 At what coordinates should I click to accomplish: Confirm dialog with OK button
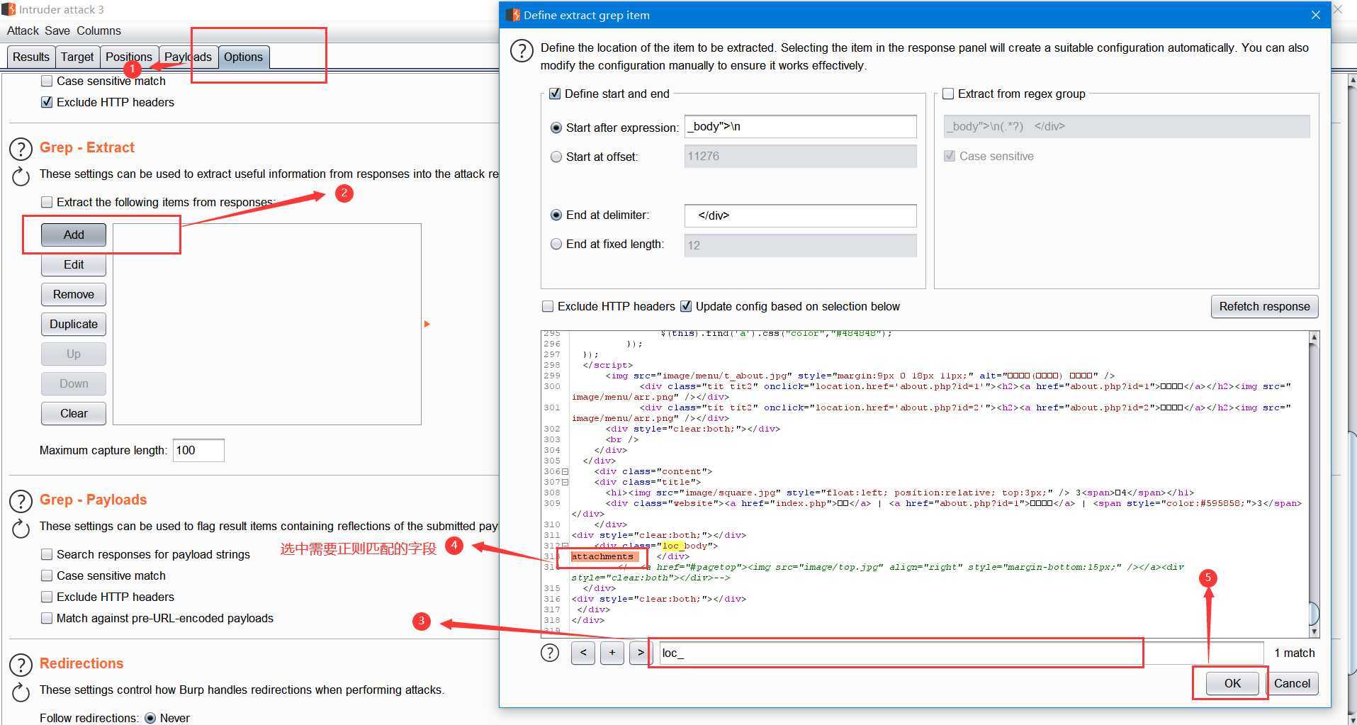(x=1232, y=683)
